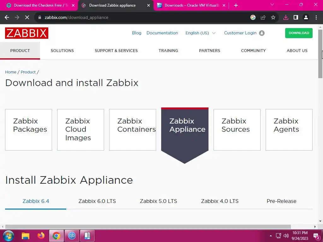323x242 pixels.
Task: Bookmark this page with star icon
Action: point(273,18)
